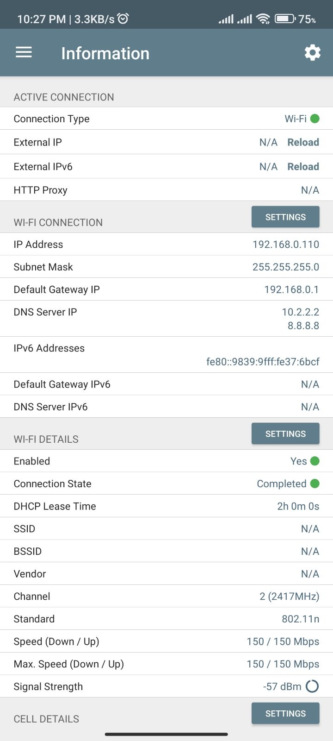Reload the External IPv6 value
The image size is (333, 741).
303,166
